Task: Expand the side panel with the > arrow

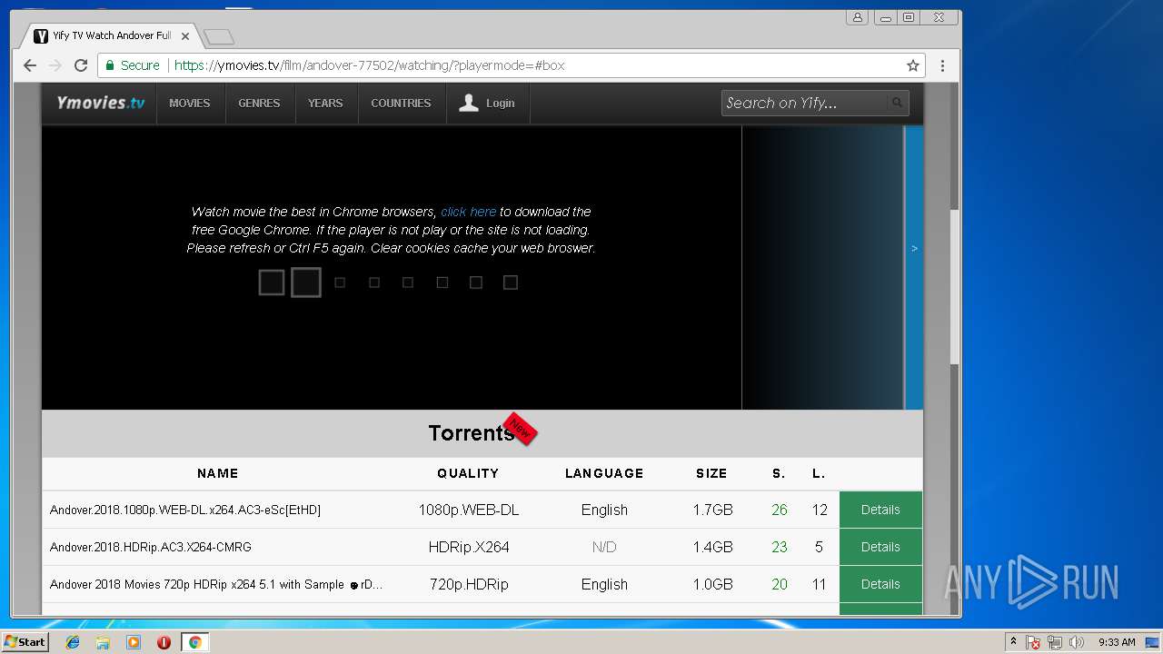Action: click(x=914, y=248)
